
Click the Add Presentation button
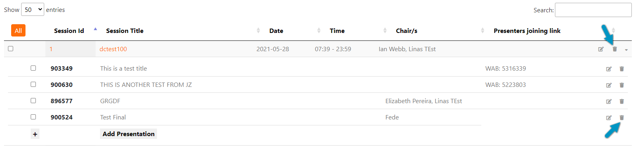(128, 134)
